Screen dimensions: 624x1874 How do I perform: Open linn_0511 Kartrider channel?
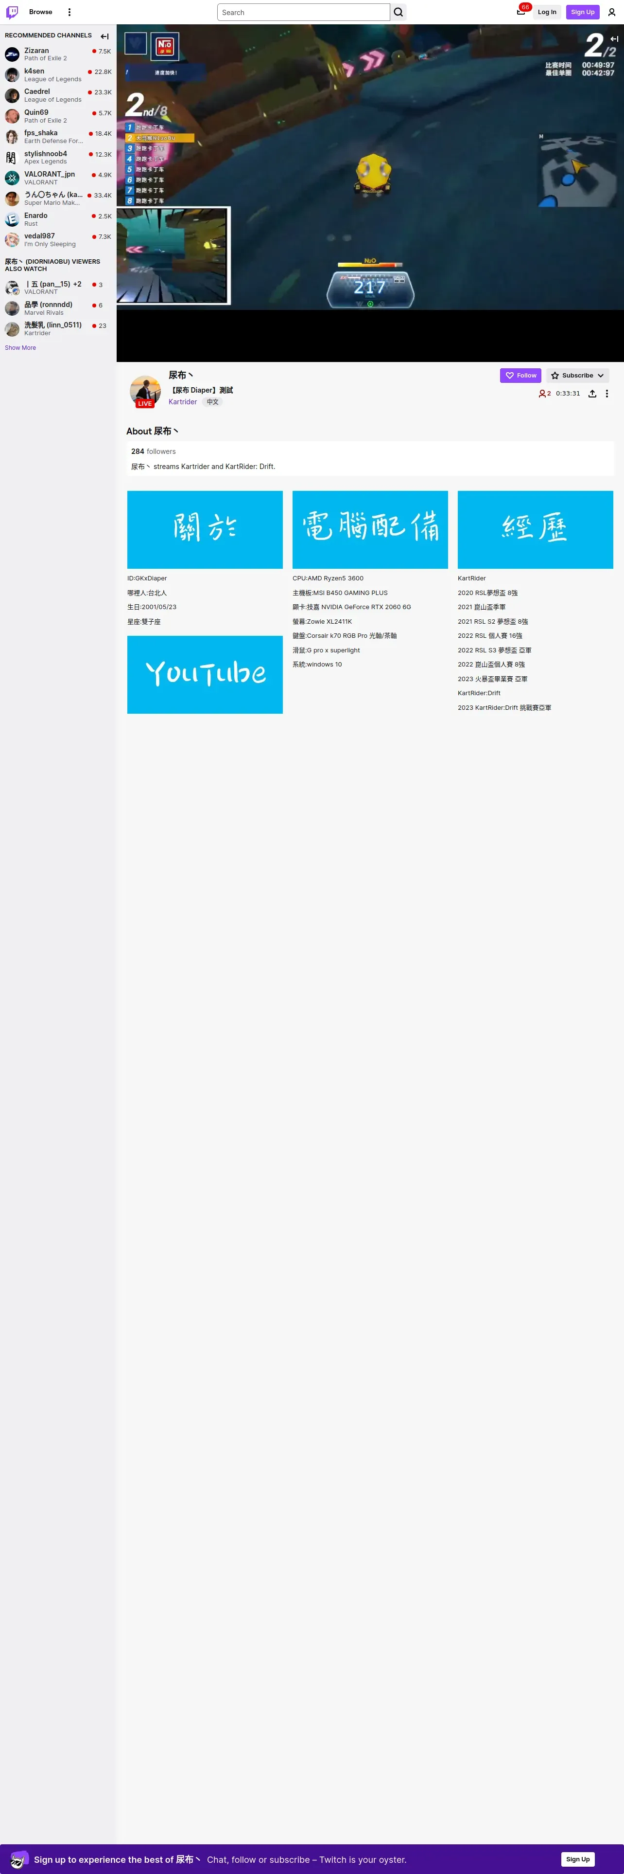pyautogui.click(x=58, y=329)
